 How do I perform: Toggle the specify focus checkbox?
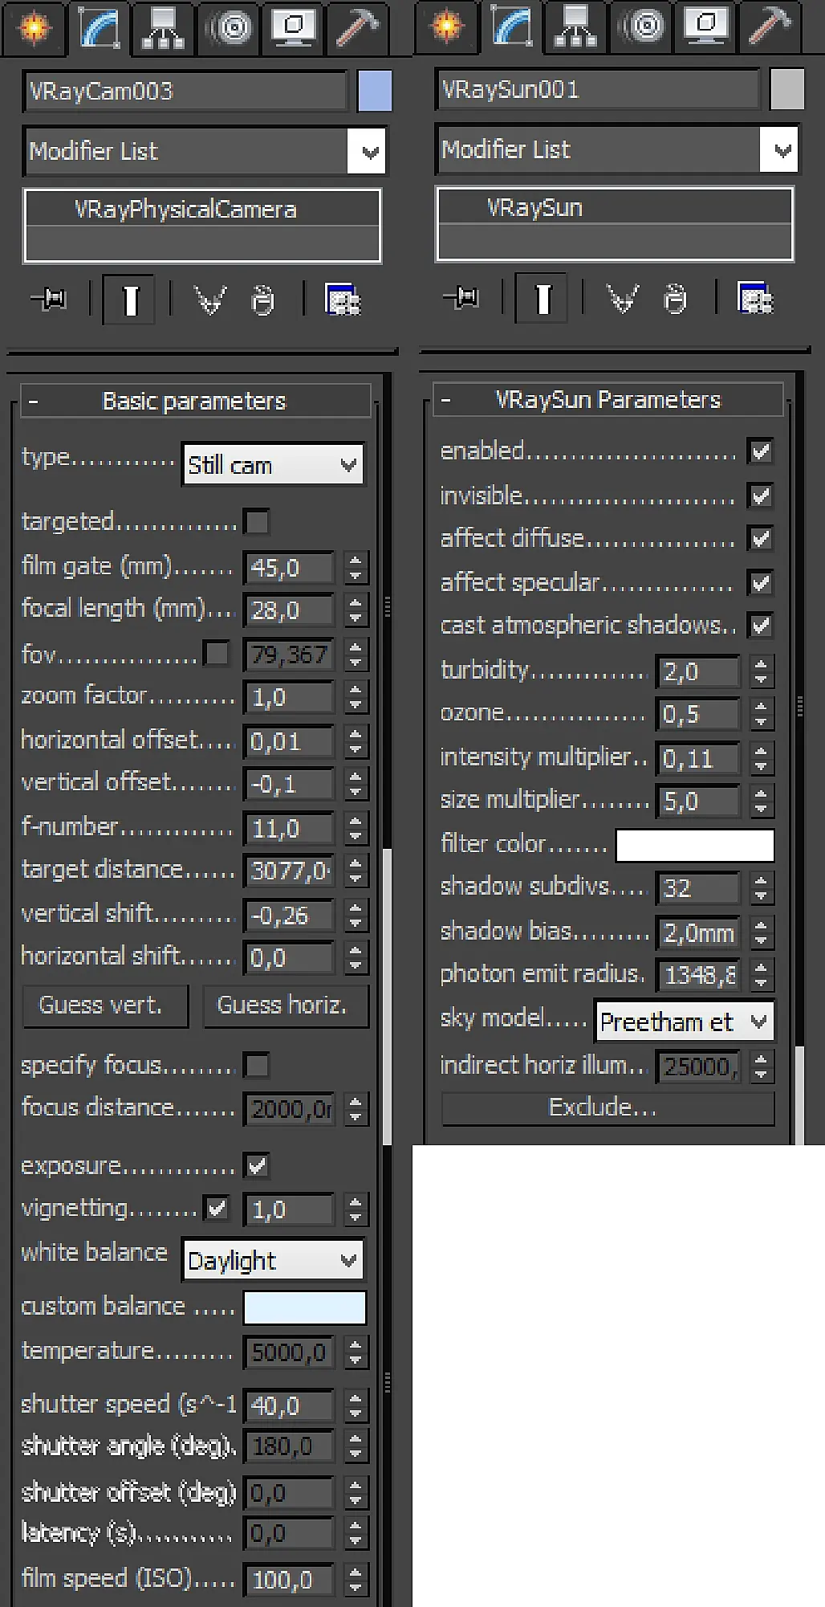[257, 1066]
